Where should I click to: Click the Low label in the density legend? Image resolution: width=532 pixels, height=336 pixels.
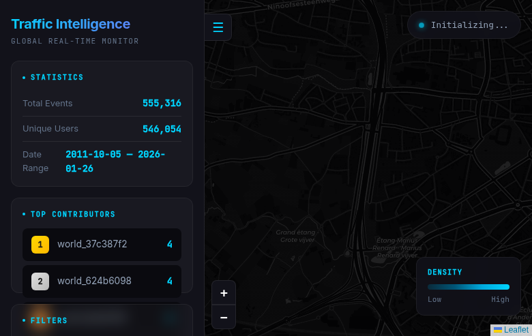tap(434, 299)
